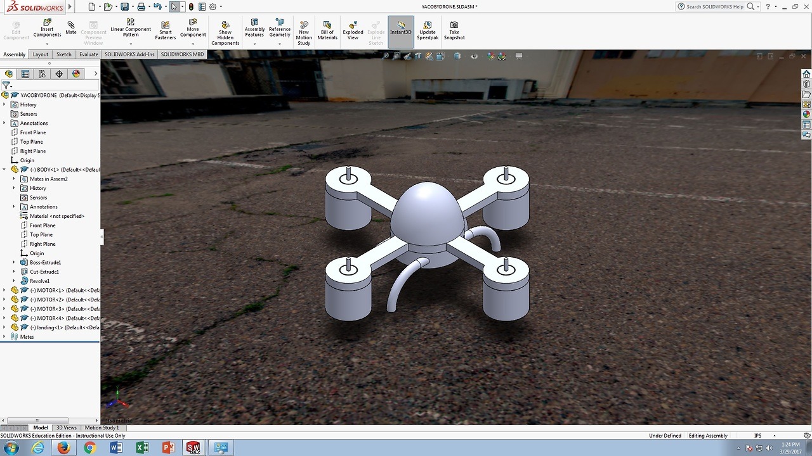Click Take Snapshot in the ribbon

(454, 31)
